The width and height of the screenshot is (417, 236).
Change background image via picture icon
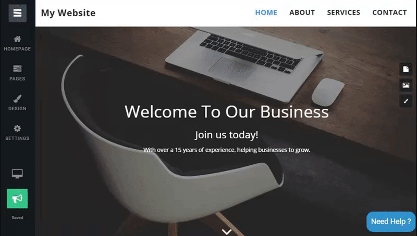(406, 85)
